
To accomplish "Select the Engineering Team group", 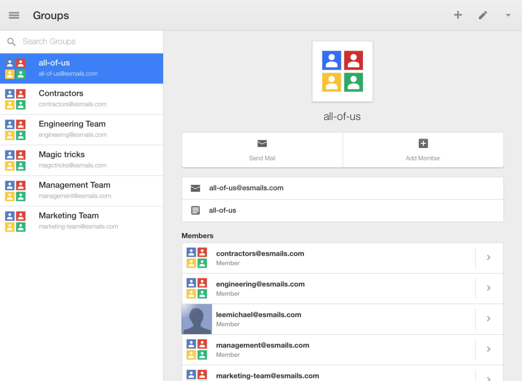I will point(82,129).
